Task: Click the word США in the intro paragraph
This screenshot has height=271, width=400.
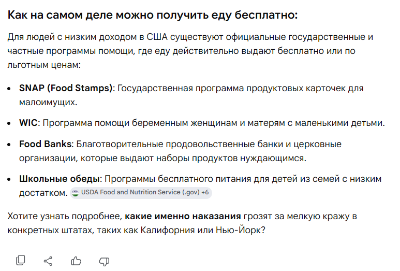Action: (157, 37)
